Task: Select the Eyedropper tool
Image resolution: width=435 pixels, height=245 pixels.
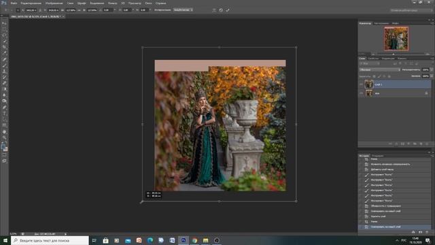Action: pos(4,53)
